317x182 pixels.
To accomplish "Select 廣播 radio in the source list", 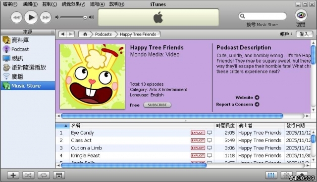I will click(28, 76).
